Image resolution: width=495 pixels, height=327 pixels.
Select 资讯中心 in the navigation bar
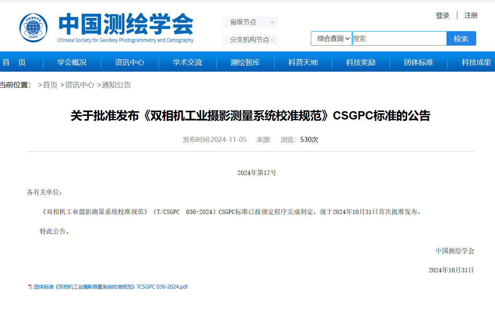(130, 62)
